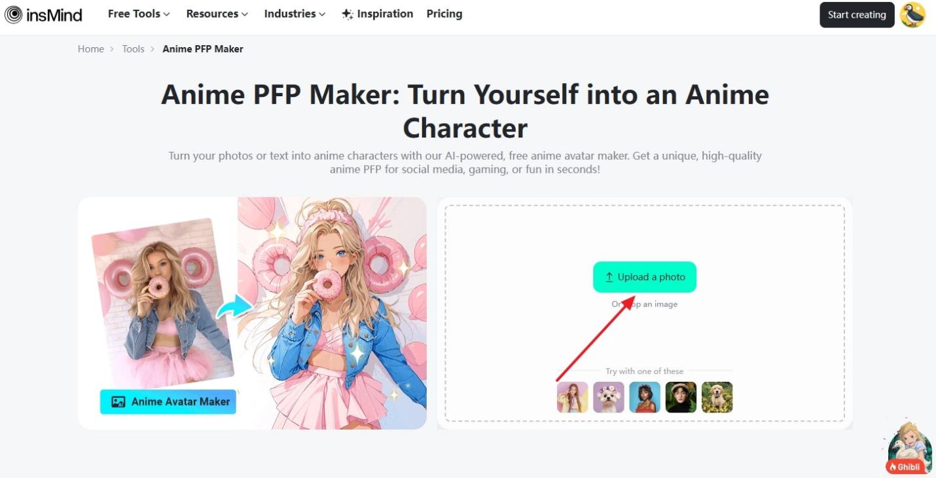
Task: Go to Tools breadcrumb link
Action: tap(133, 49)
